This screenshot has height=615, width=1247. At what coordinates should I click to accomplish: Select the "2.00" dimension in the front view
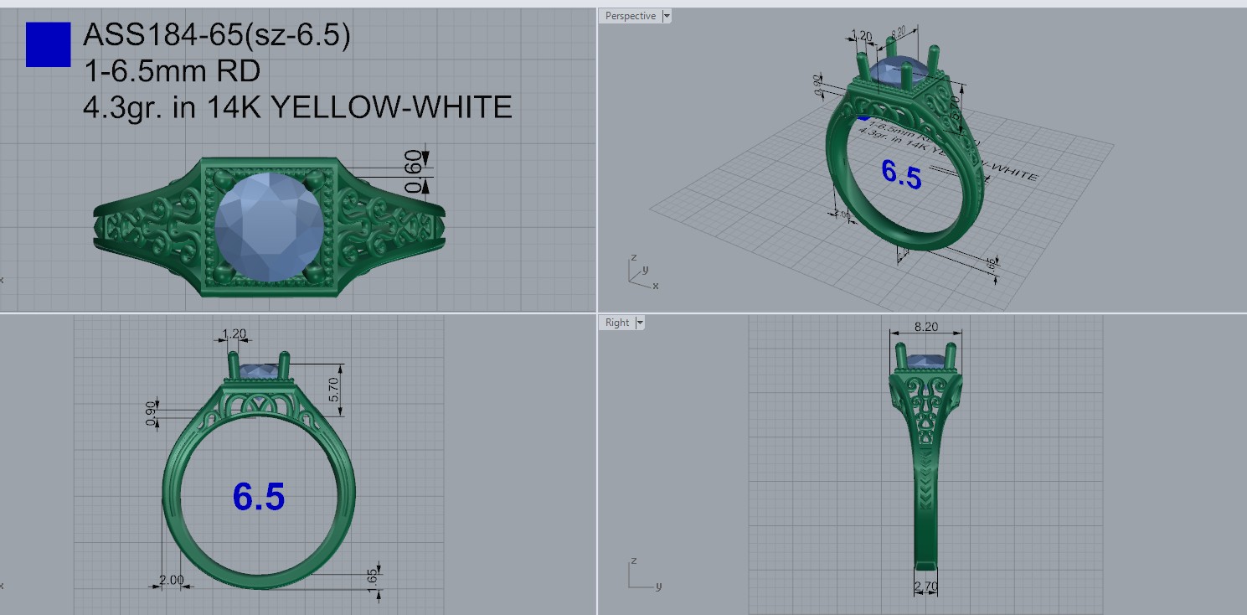[x=172, y=580]
